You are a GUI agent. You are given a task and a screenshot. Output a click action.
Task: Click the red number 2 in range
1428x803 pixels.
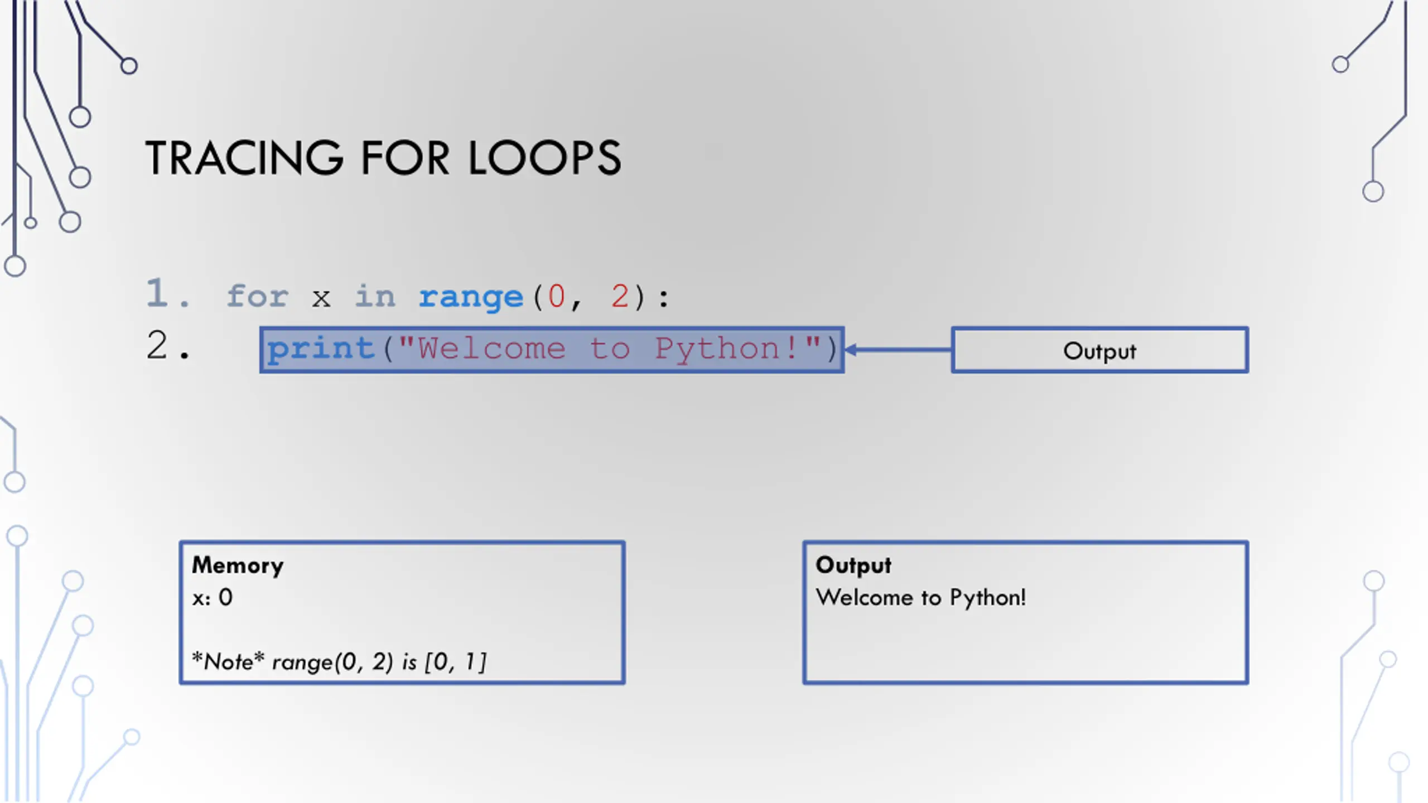point(620,296)
